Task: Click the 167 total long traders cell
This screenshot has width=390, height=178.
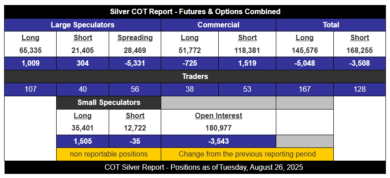Action: (x=305, y=89)
